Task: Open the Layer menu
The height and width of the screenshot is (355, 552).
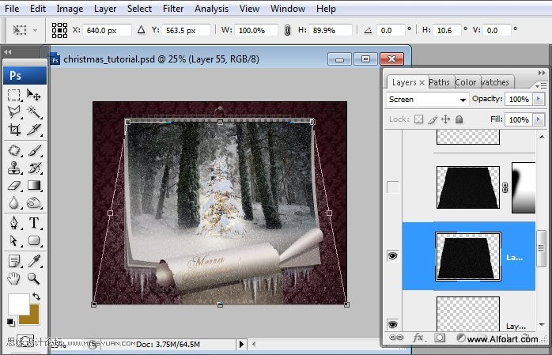Action: tap(105, 9)
